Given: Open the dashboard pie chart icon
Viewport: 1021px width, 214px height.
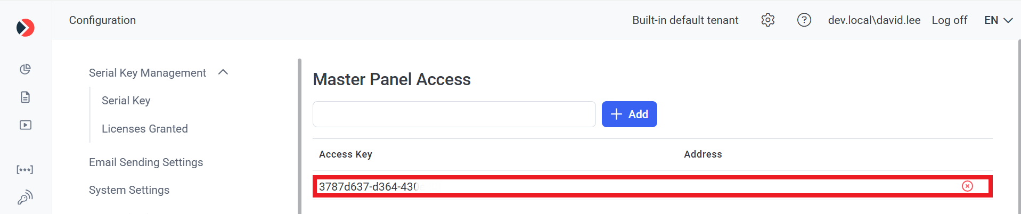Looking at the screenshot, I should [25, 69].
